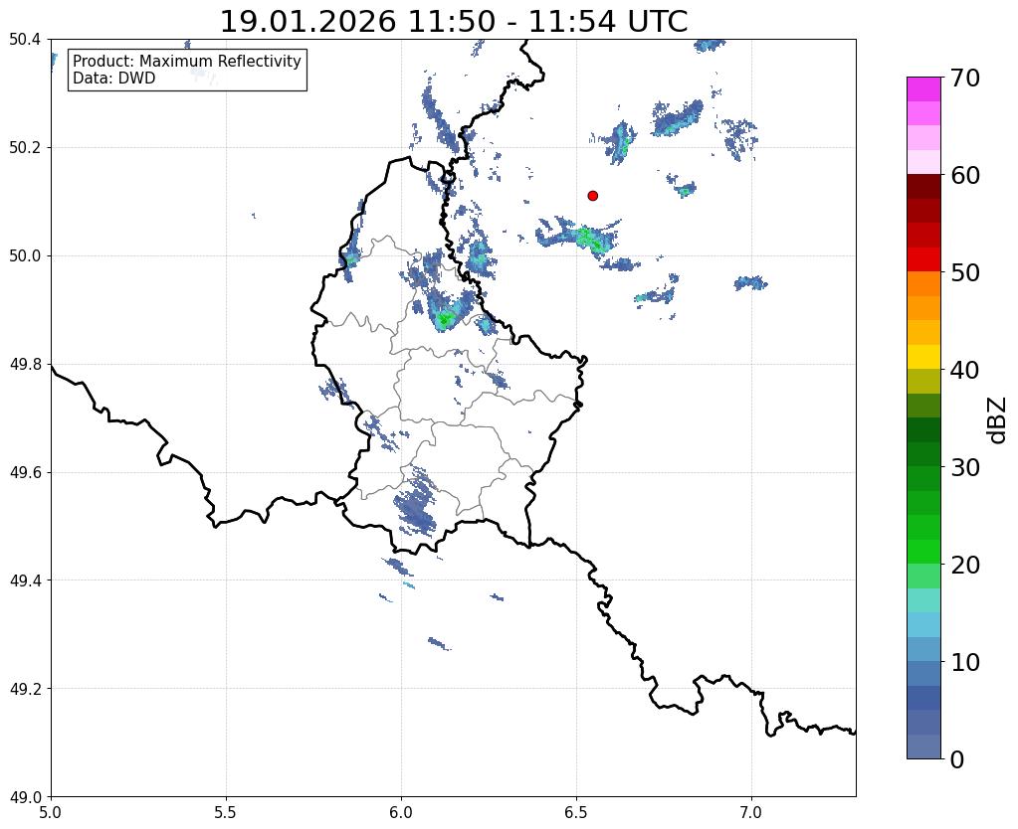This screenshot has height=829, width=1018.
Task: Click the large blue radar echo in southern Luxembourg
Action: (416, 505)
